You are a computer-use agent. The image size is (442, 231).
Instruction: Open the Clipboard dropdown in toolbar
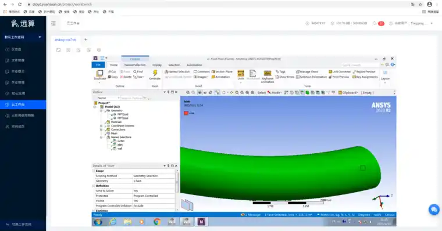[x=348, y=92]
